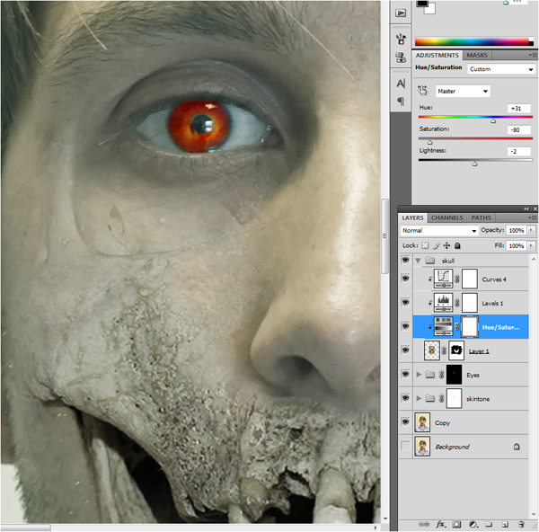
Task: Create new fill or adjustment layer icon
Action: (473, 525)
